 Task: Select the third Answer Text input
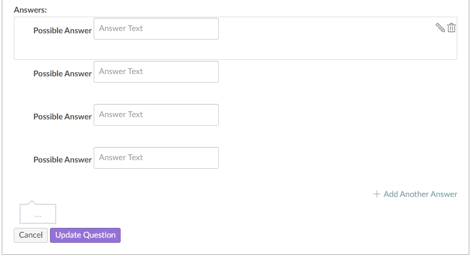point(156,115)
